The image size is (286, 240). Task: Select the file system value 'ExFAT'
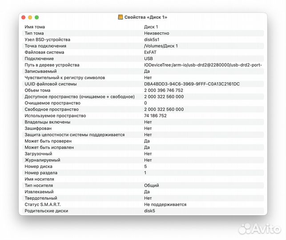[x=150, y=52]
